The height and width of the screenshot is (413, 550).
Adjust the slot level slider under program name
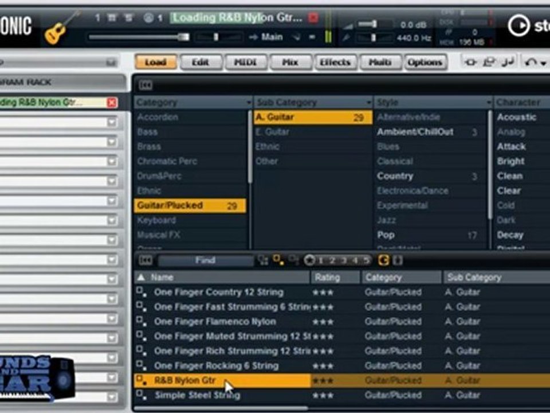coord(139,37)
